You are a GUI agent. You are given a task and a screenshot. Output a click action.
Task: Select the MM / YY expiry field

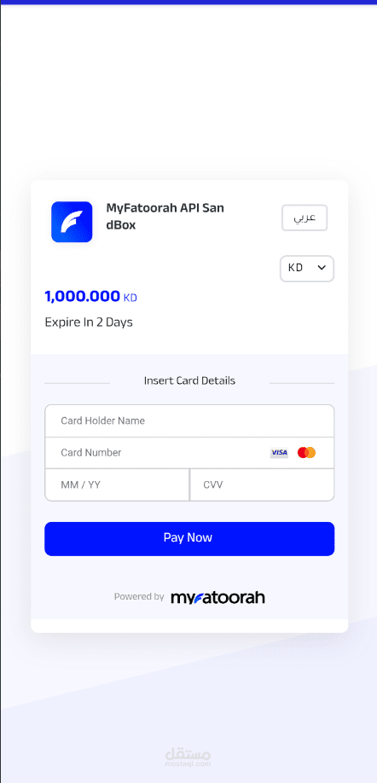(x=117, y=484)
